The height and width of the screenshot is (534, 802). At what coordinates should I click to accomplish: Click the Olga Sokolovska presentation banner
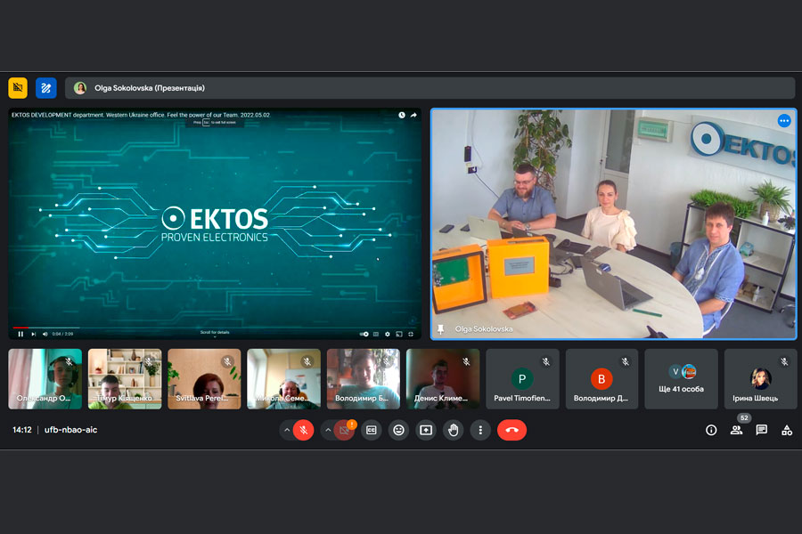click(430, 88)
